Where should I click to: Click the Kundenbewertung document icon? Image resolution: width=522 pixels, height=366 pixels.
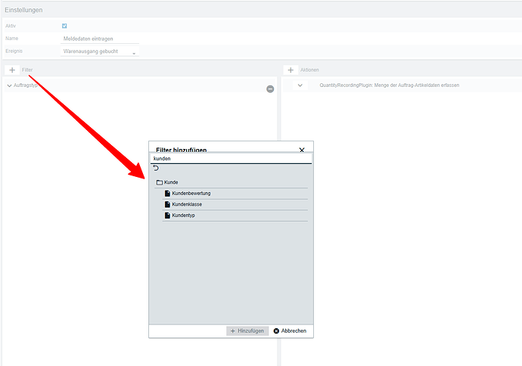click(167, 194)
